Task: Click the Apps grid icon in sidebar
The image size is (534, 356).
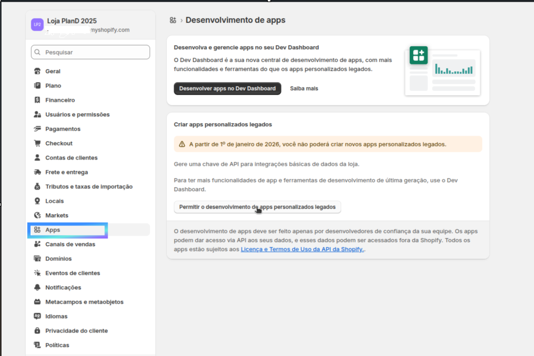Action: pos(37,230)
